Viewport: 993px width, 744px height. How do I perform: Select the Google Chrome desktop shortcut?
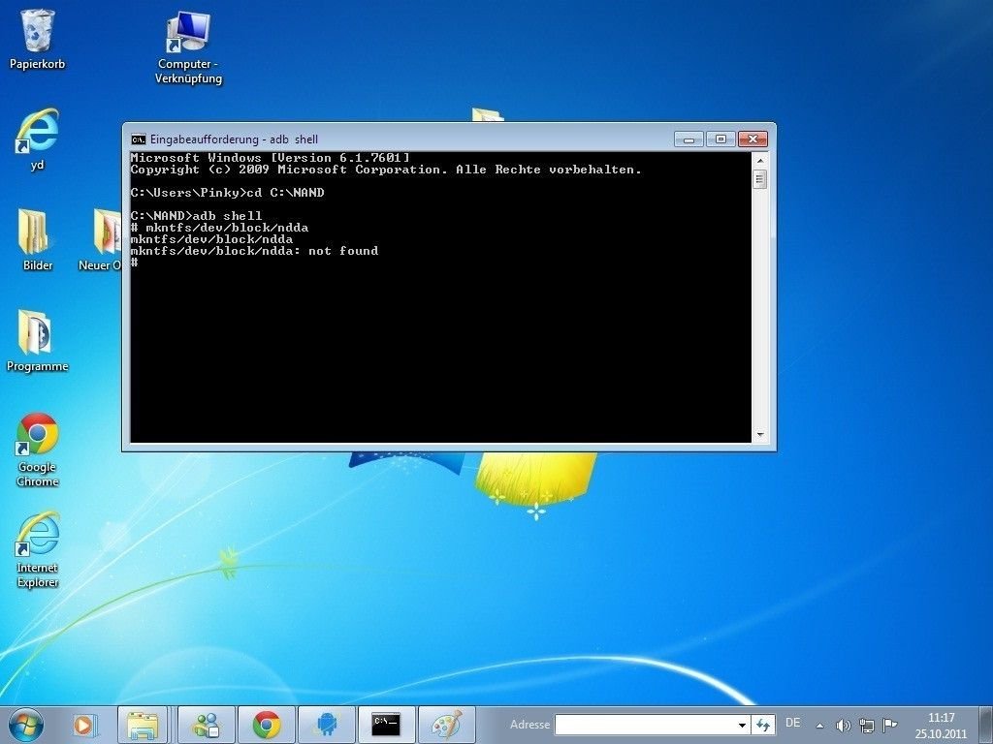[38, 449]
